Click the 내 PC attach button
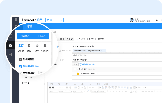Viewport: 162px width, 103px height. (76, 65)
